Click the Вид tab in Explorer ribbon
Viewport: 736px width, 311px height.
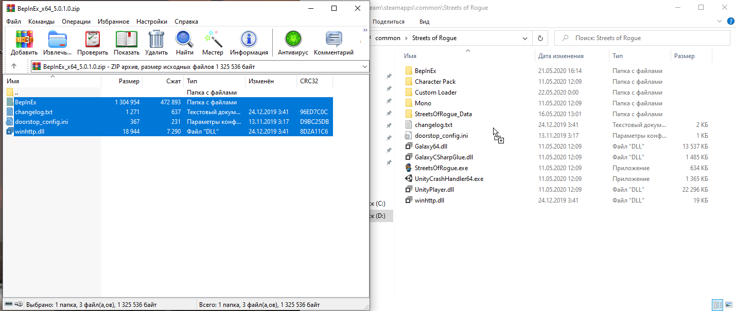click(424, 22)
